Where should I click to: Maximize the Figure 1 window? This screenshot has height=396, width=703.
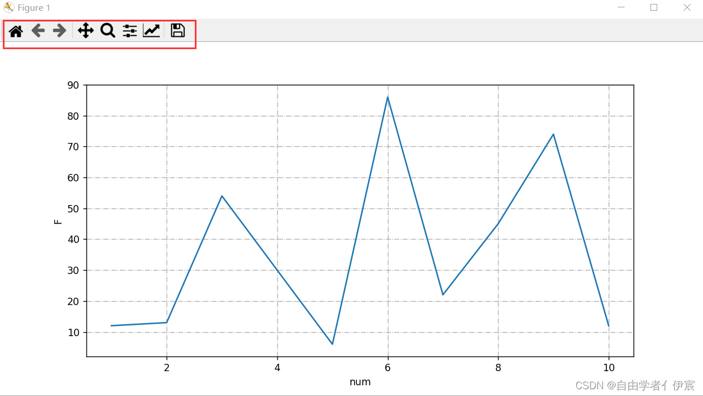click(654, 7)
